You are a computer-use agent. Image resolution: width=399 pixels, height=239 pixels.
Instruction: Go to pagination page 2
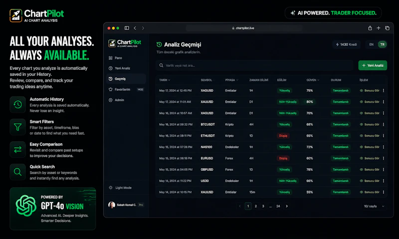pyautogui.click(x=256, y=206)
